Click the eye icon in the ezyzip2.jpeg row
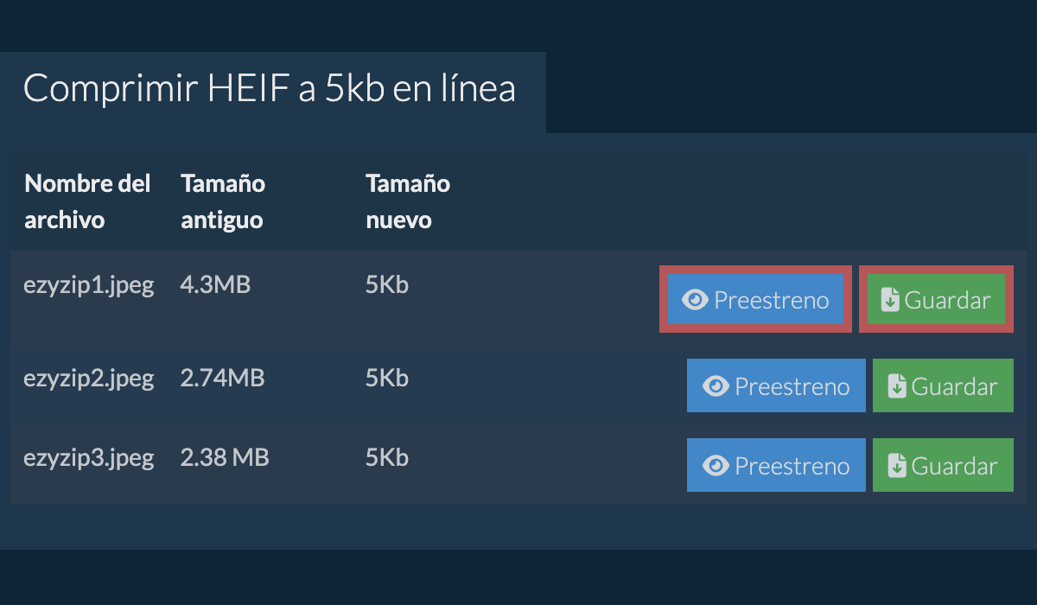Viewport: 1037px width, 605px height. click(x=716, y=386)
